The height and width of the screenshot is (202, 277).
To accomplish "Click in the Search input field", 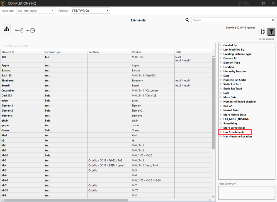I will 231,20.
